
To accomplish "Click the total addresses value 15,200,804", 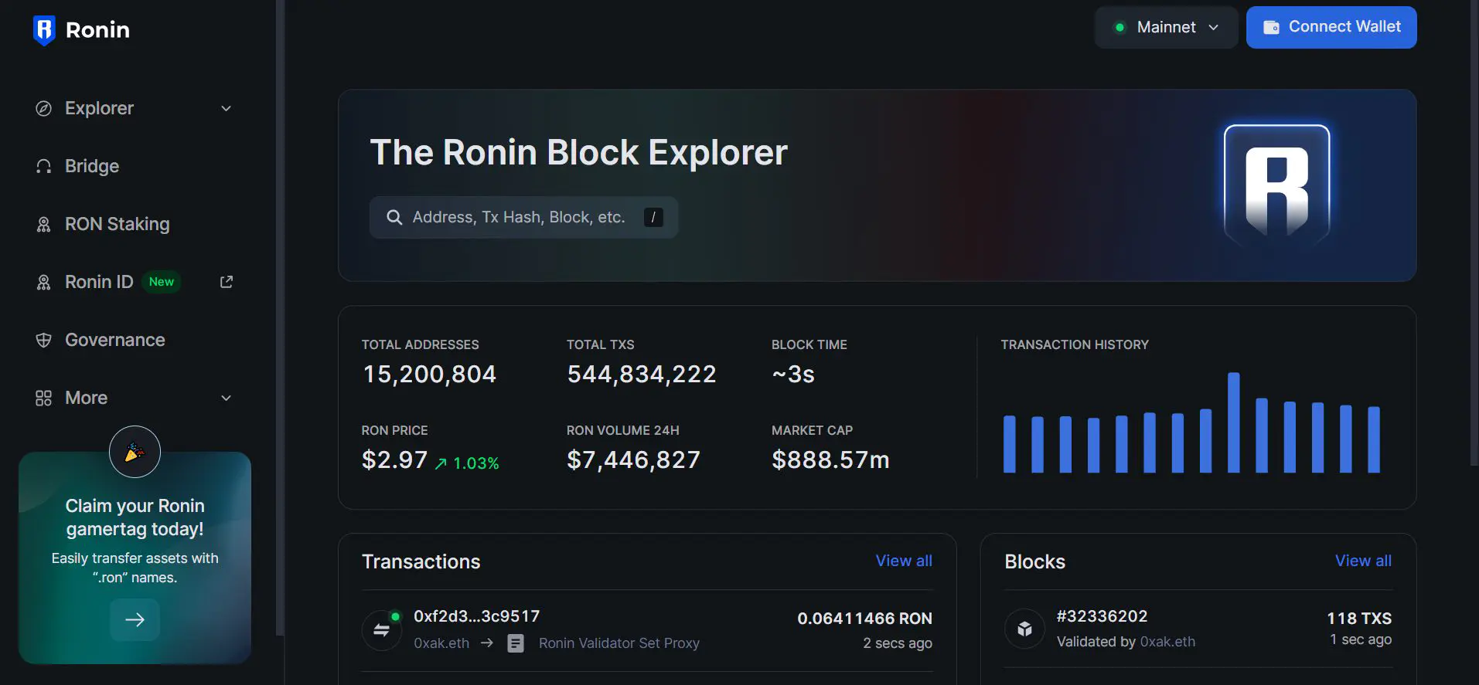I will pos(429,375).
